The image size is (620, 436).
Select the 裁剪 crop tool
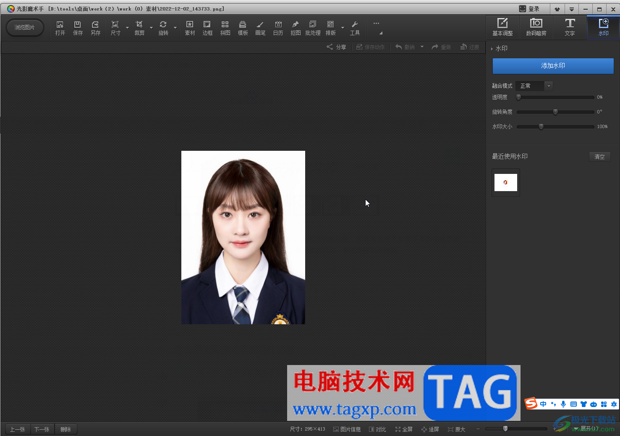tap(139, 28)
